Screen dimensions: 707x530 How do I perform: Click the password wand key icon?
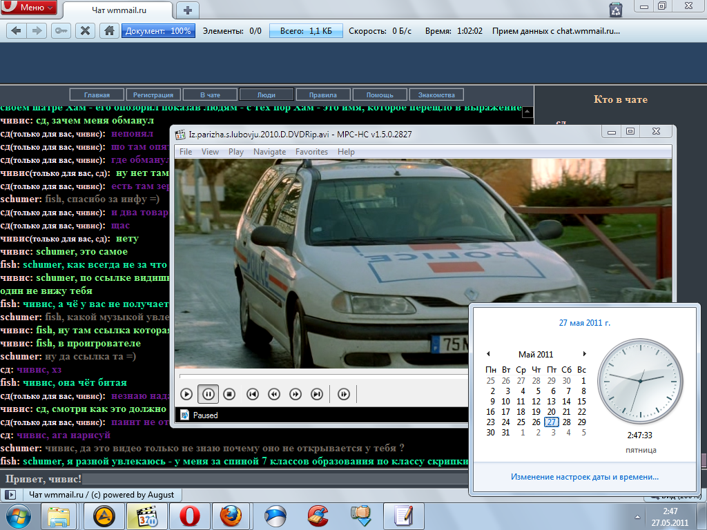(61, 30)
